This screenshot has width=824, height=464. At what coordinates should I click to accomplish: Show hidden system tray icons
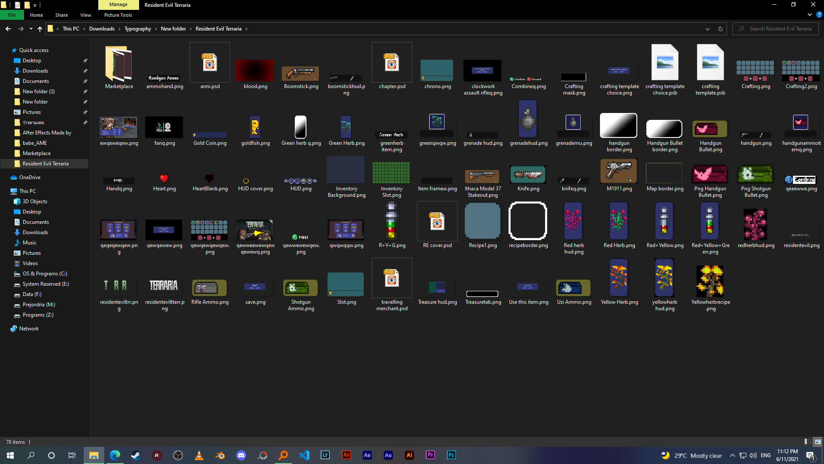pyautogui.click(x=732, y=455)
